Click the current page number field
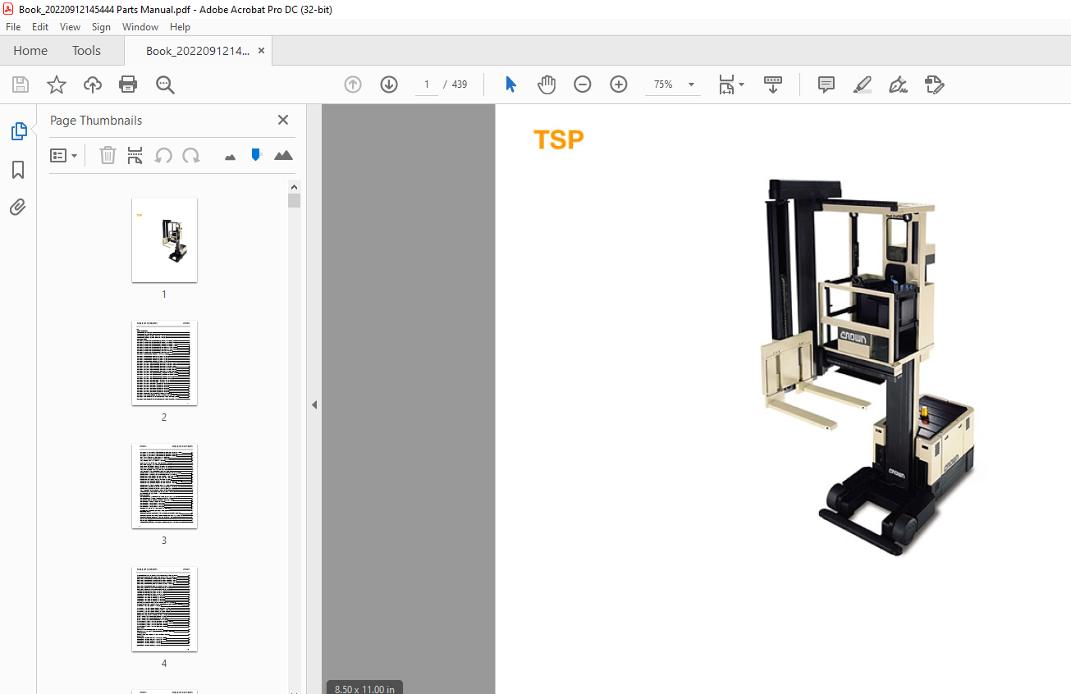This screenshot has width=1071, height=694. [x=426, y=84]
